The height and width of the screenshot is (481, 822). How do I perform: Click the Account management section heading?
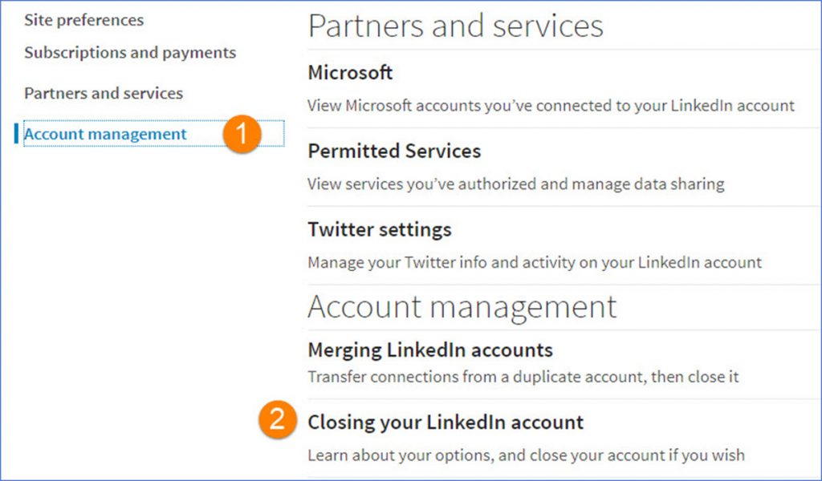click(x=463, y=306)
